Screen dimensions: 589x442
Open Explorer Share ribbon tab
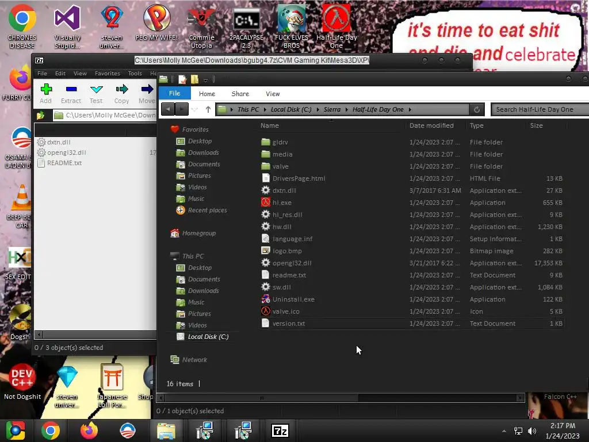point(240,94)
